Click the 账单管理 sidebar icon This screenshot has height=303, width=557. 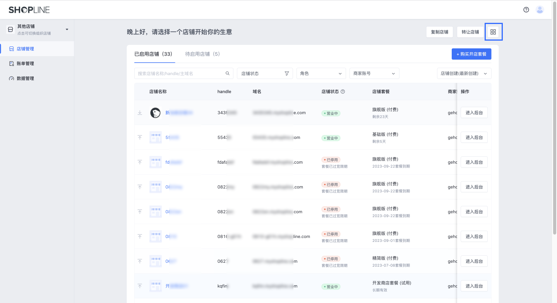12,63
